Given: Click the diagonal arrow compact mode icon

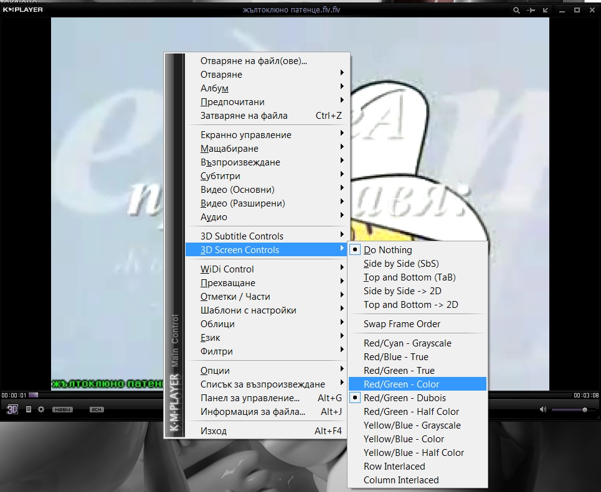Looking at the screenshot, I should [546, 11].
